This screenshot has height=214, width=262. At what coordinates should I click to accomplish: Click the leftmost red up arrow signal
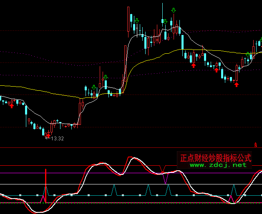(12, 105)
